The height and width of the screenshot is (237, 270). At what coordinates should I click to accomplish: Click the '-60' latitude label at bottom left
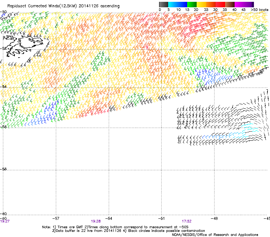coord(3,214)
